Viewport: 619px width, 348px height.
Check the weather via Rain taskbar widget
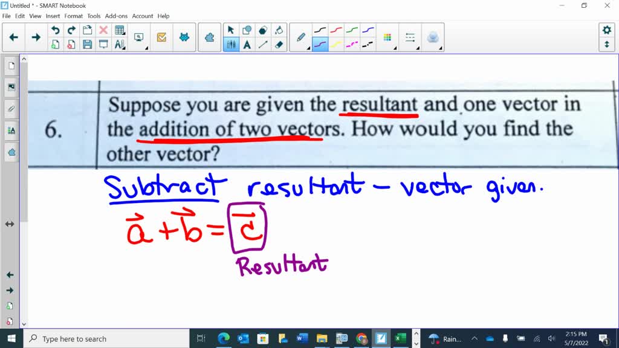point(446,338)
